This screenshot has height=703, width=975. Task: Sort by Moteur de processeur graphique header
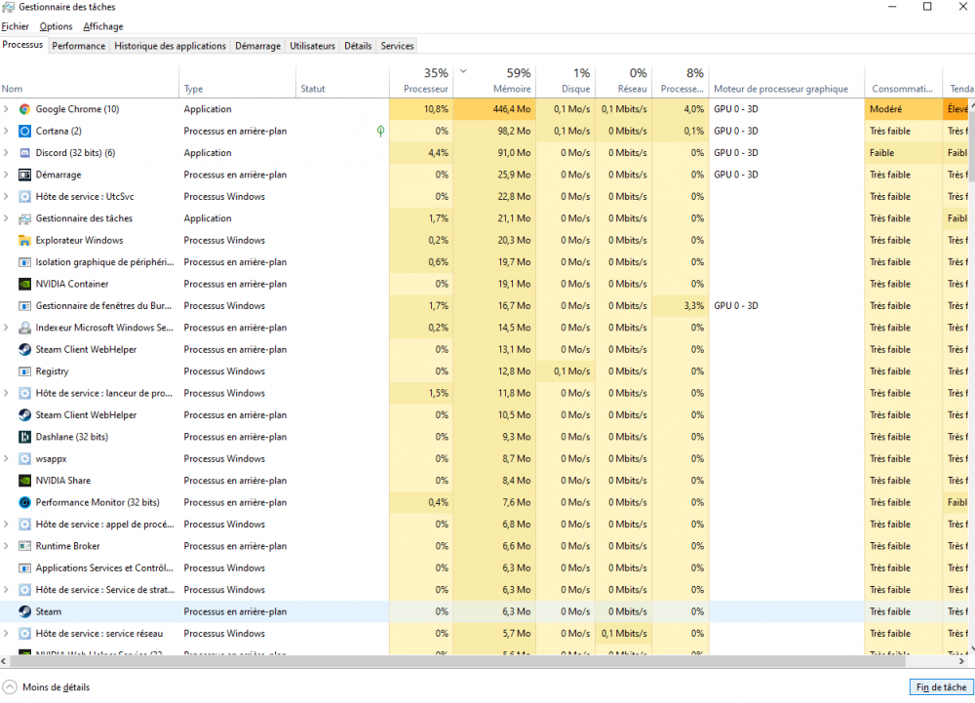point(787,81)
